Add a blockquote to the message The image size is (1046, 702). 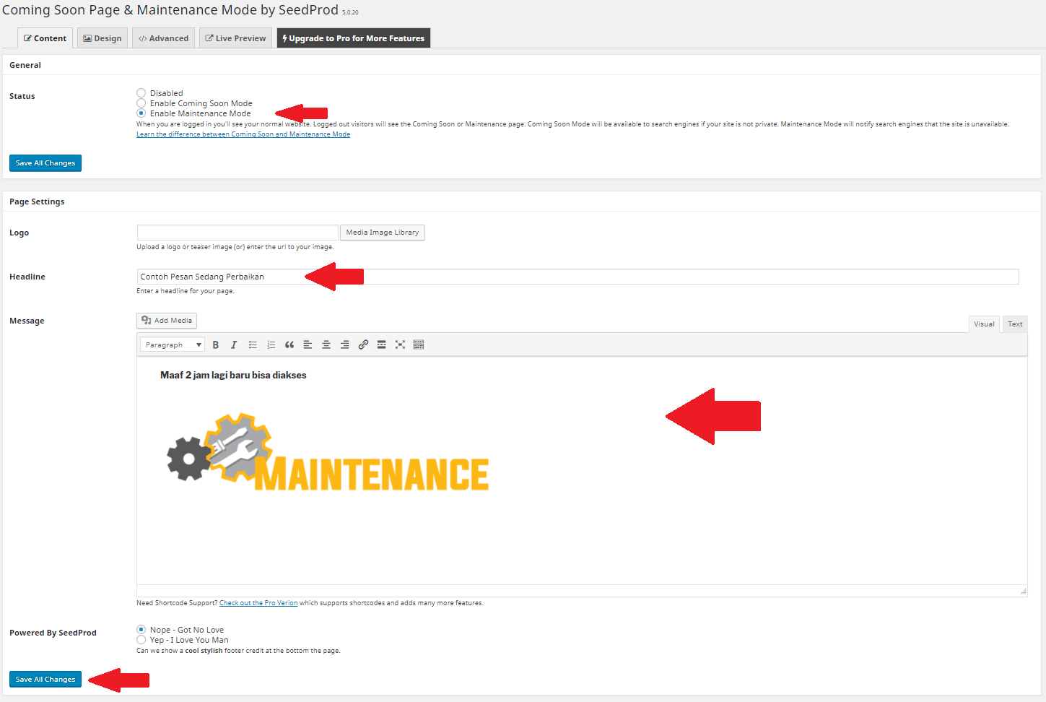pyautogui.click(x=289, y=344)
